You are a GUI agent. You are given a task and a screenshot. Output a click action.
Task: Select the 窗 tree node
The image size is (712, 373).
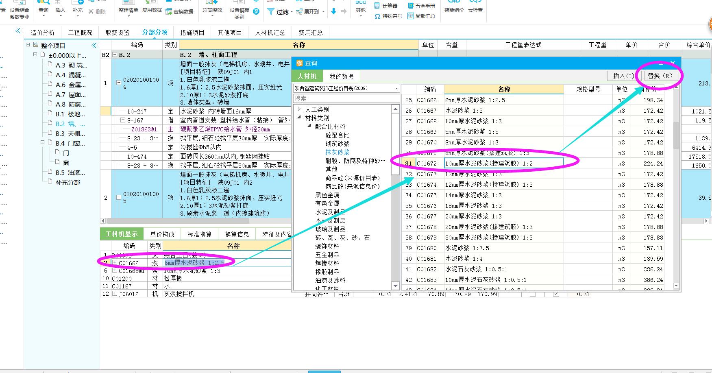(66, 163)
